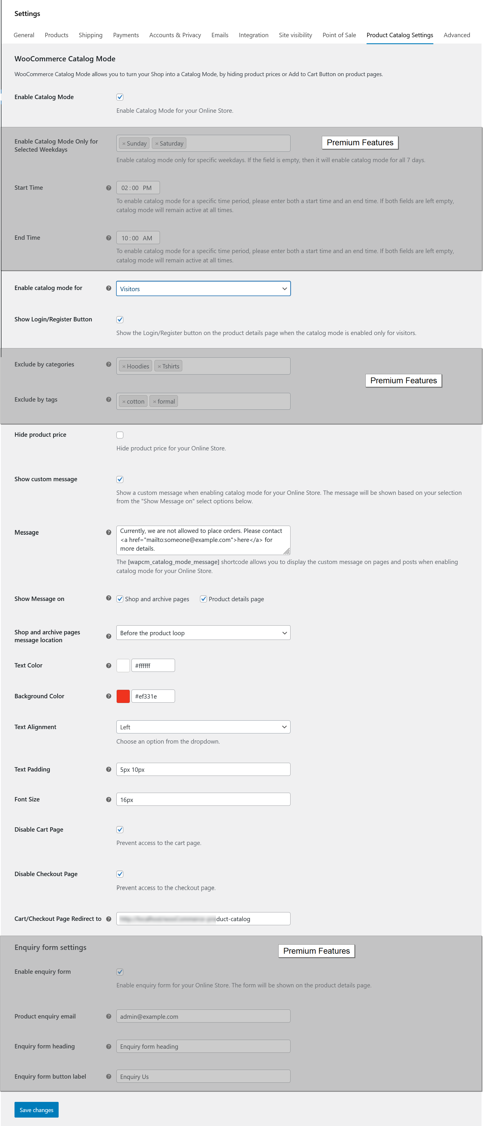Remove the Sunday weekday tag
This screenshot has width=485, height=1126.
124,144
